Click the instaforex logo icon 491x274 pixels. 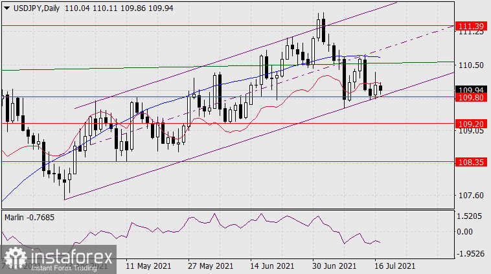tap(14, 257)
